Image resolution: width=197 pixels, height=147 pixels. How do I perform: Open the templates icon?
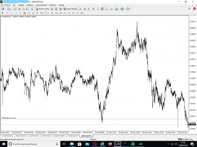pos(128,9)
